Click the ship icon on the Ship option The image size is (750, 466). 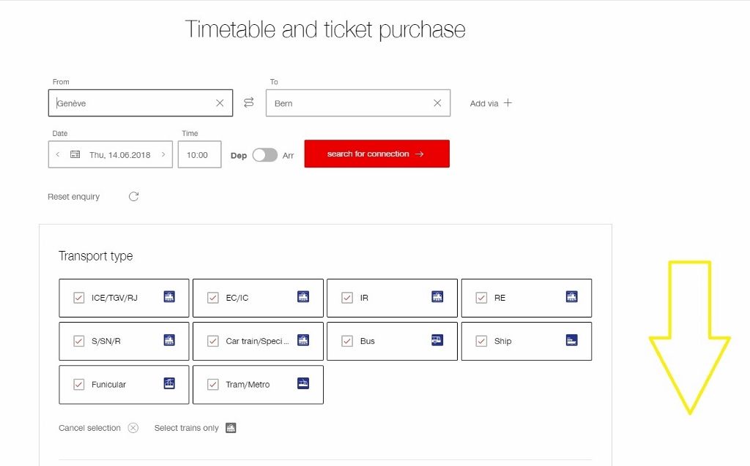point(571,340)
